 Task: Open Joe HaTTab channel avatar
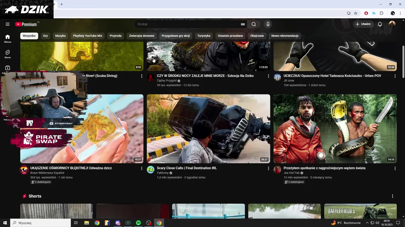click(277, 170)
